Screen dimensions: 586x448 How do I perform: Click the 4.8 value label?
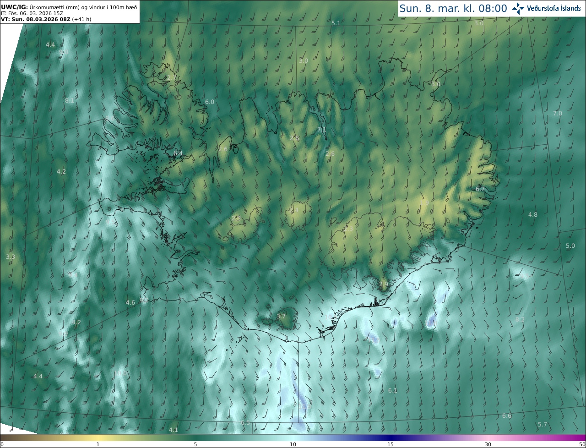(x=533, y=214)
